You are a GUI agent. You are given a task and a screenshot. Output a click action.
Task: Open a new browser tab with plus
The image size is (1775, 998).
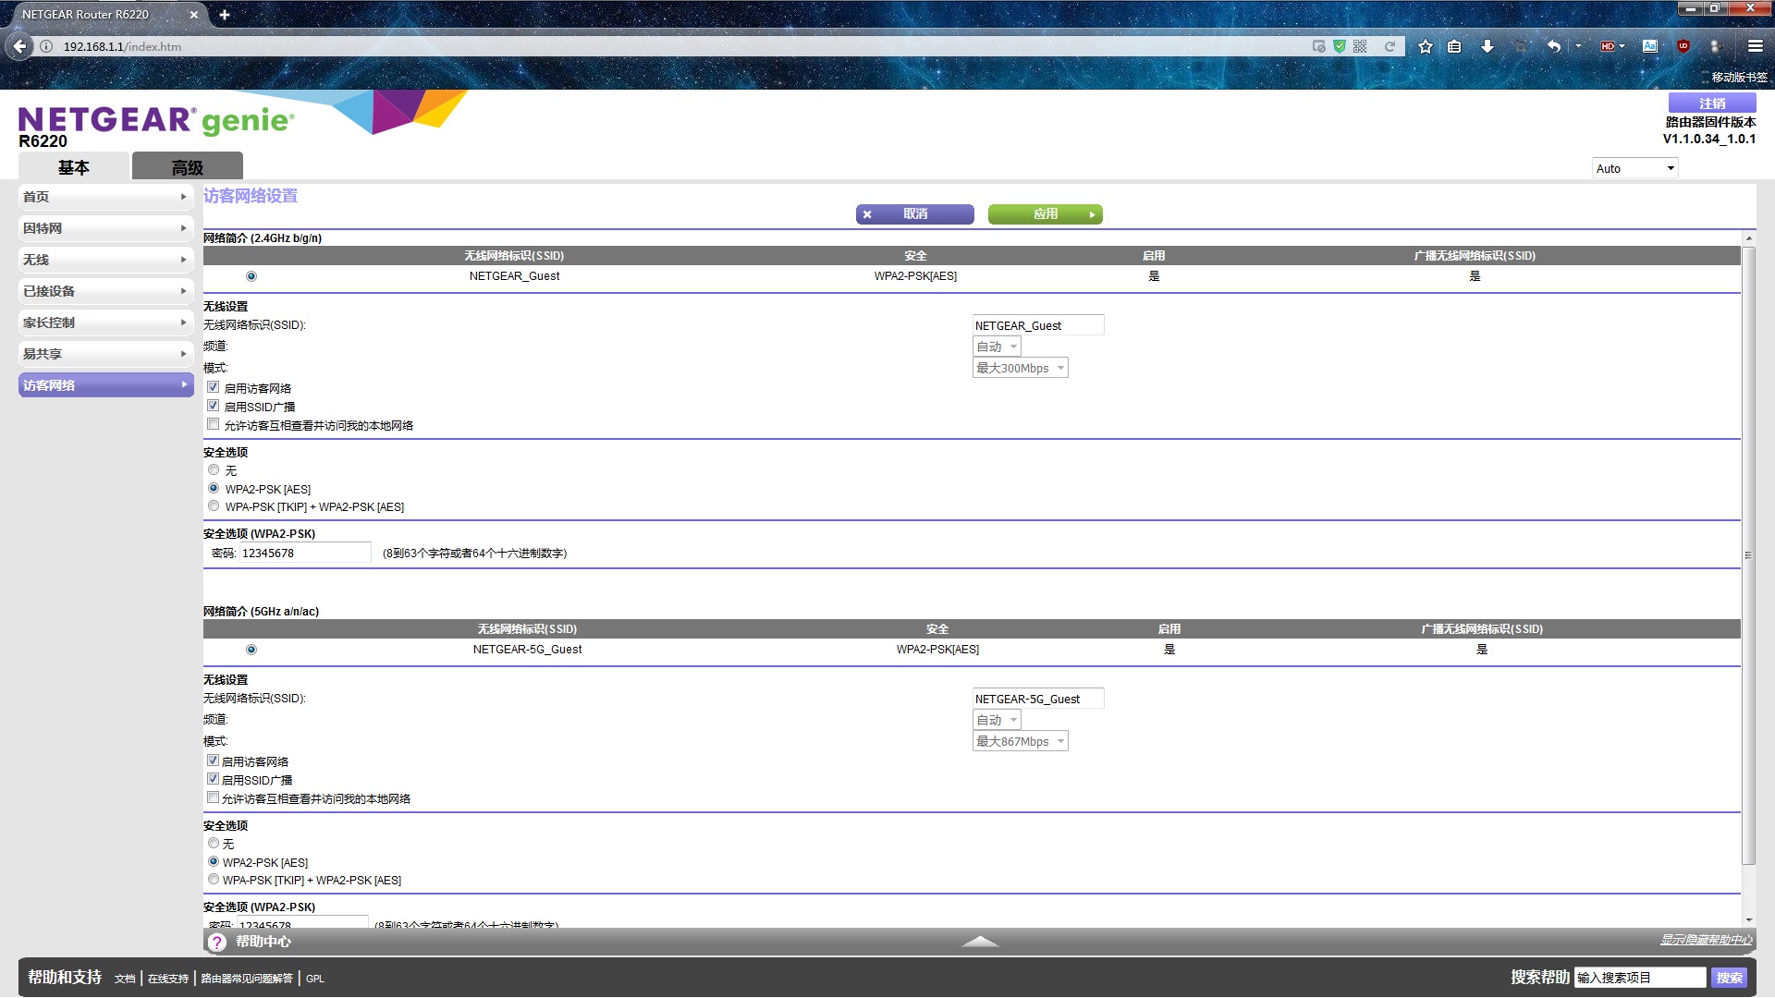[225, 15]
